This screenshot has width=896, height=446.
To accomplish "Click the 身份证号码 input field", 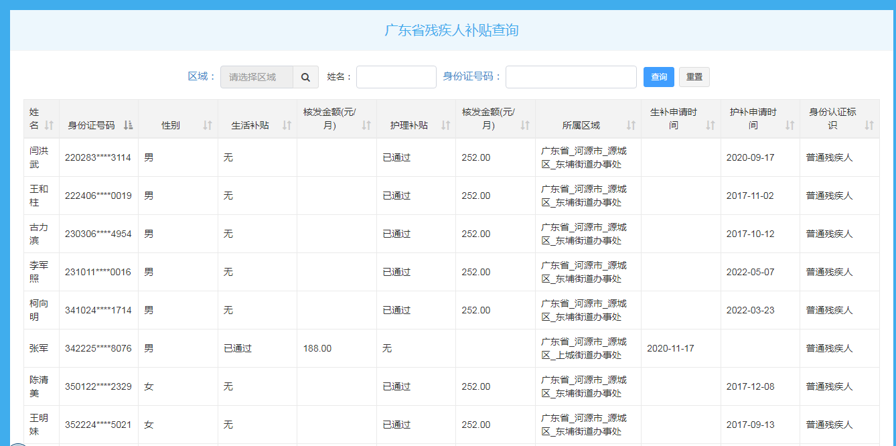I will (570, 76).
